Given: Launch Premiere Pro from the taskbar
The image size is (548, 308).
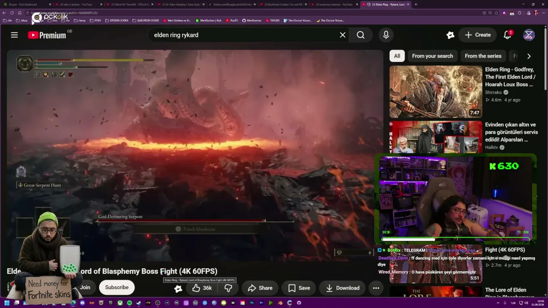Looking at the screenshot, I should [x=261, y=303].
